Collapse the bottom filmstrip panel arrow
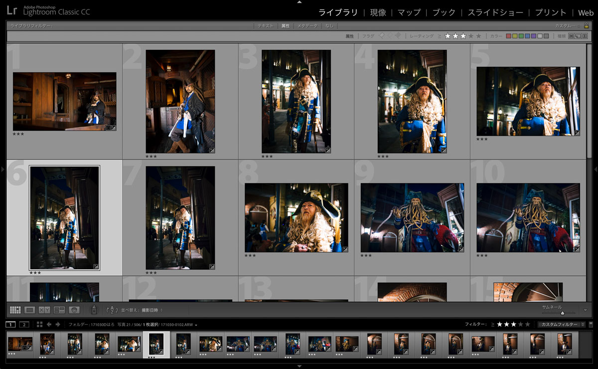The width and height of the screenshot is (598, 369). tap(299, 367)
